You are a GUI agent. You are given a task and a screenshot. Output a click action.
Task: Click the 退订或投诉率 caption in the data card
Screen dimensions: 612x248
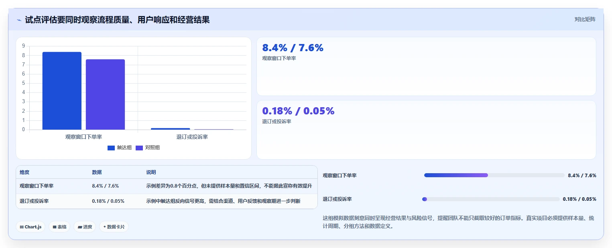pyautogui.click(x=277, y=122)
